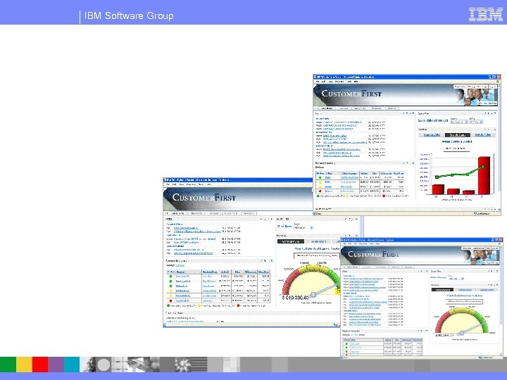The height and width of the screenshot is (380, 507).
Task: Open the first menu bar item of the bottom-left window
Action: [168, 184]
